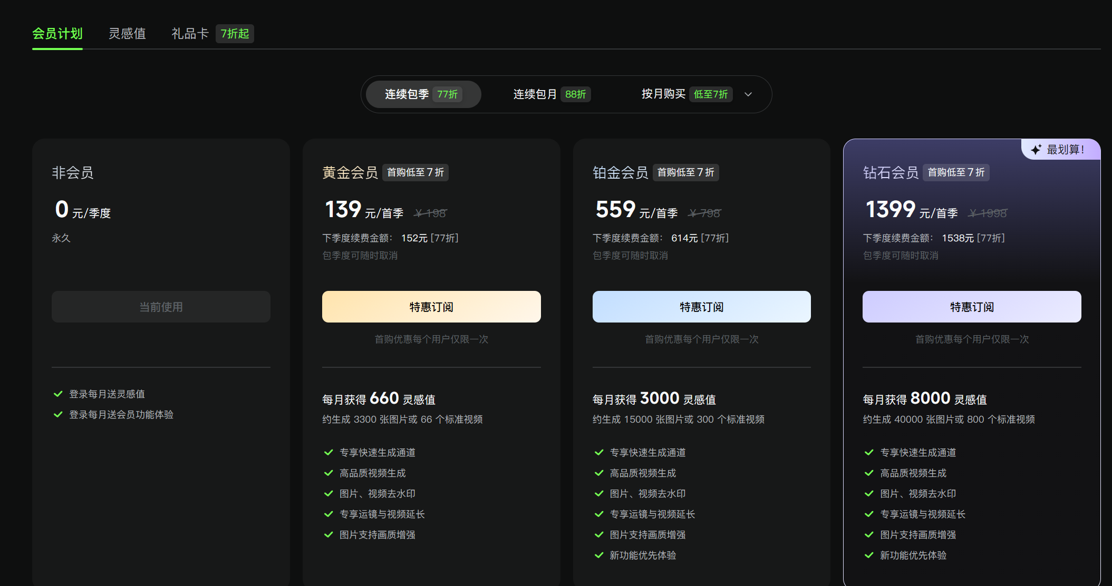
Task: Click the 139 元/首季 price
Action: pos(364,210)
